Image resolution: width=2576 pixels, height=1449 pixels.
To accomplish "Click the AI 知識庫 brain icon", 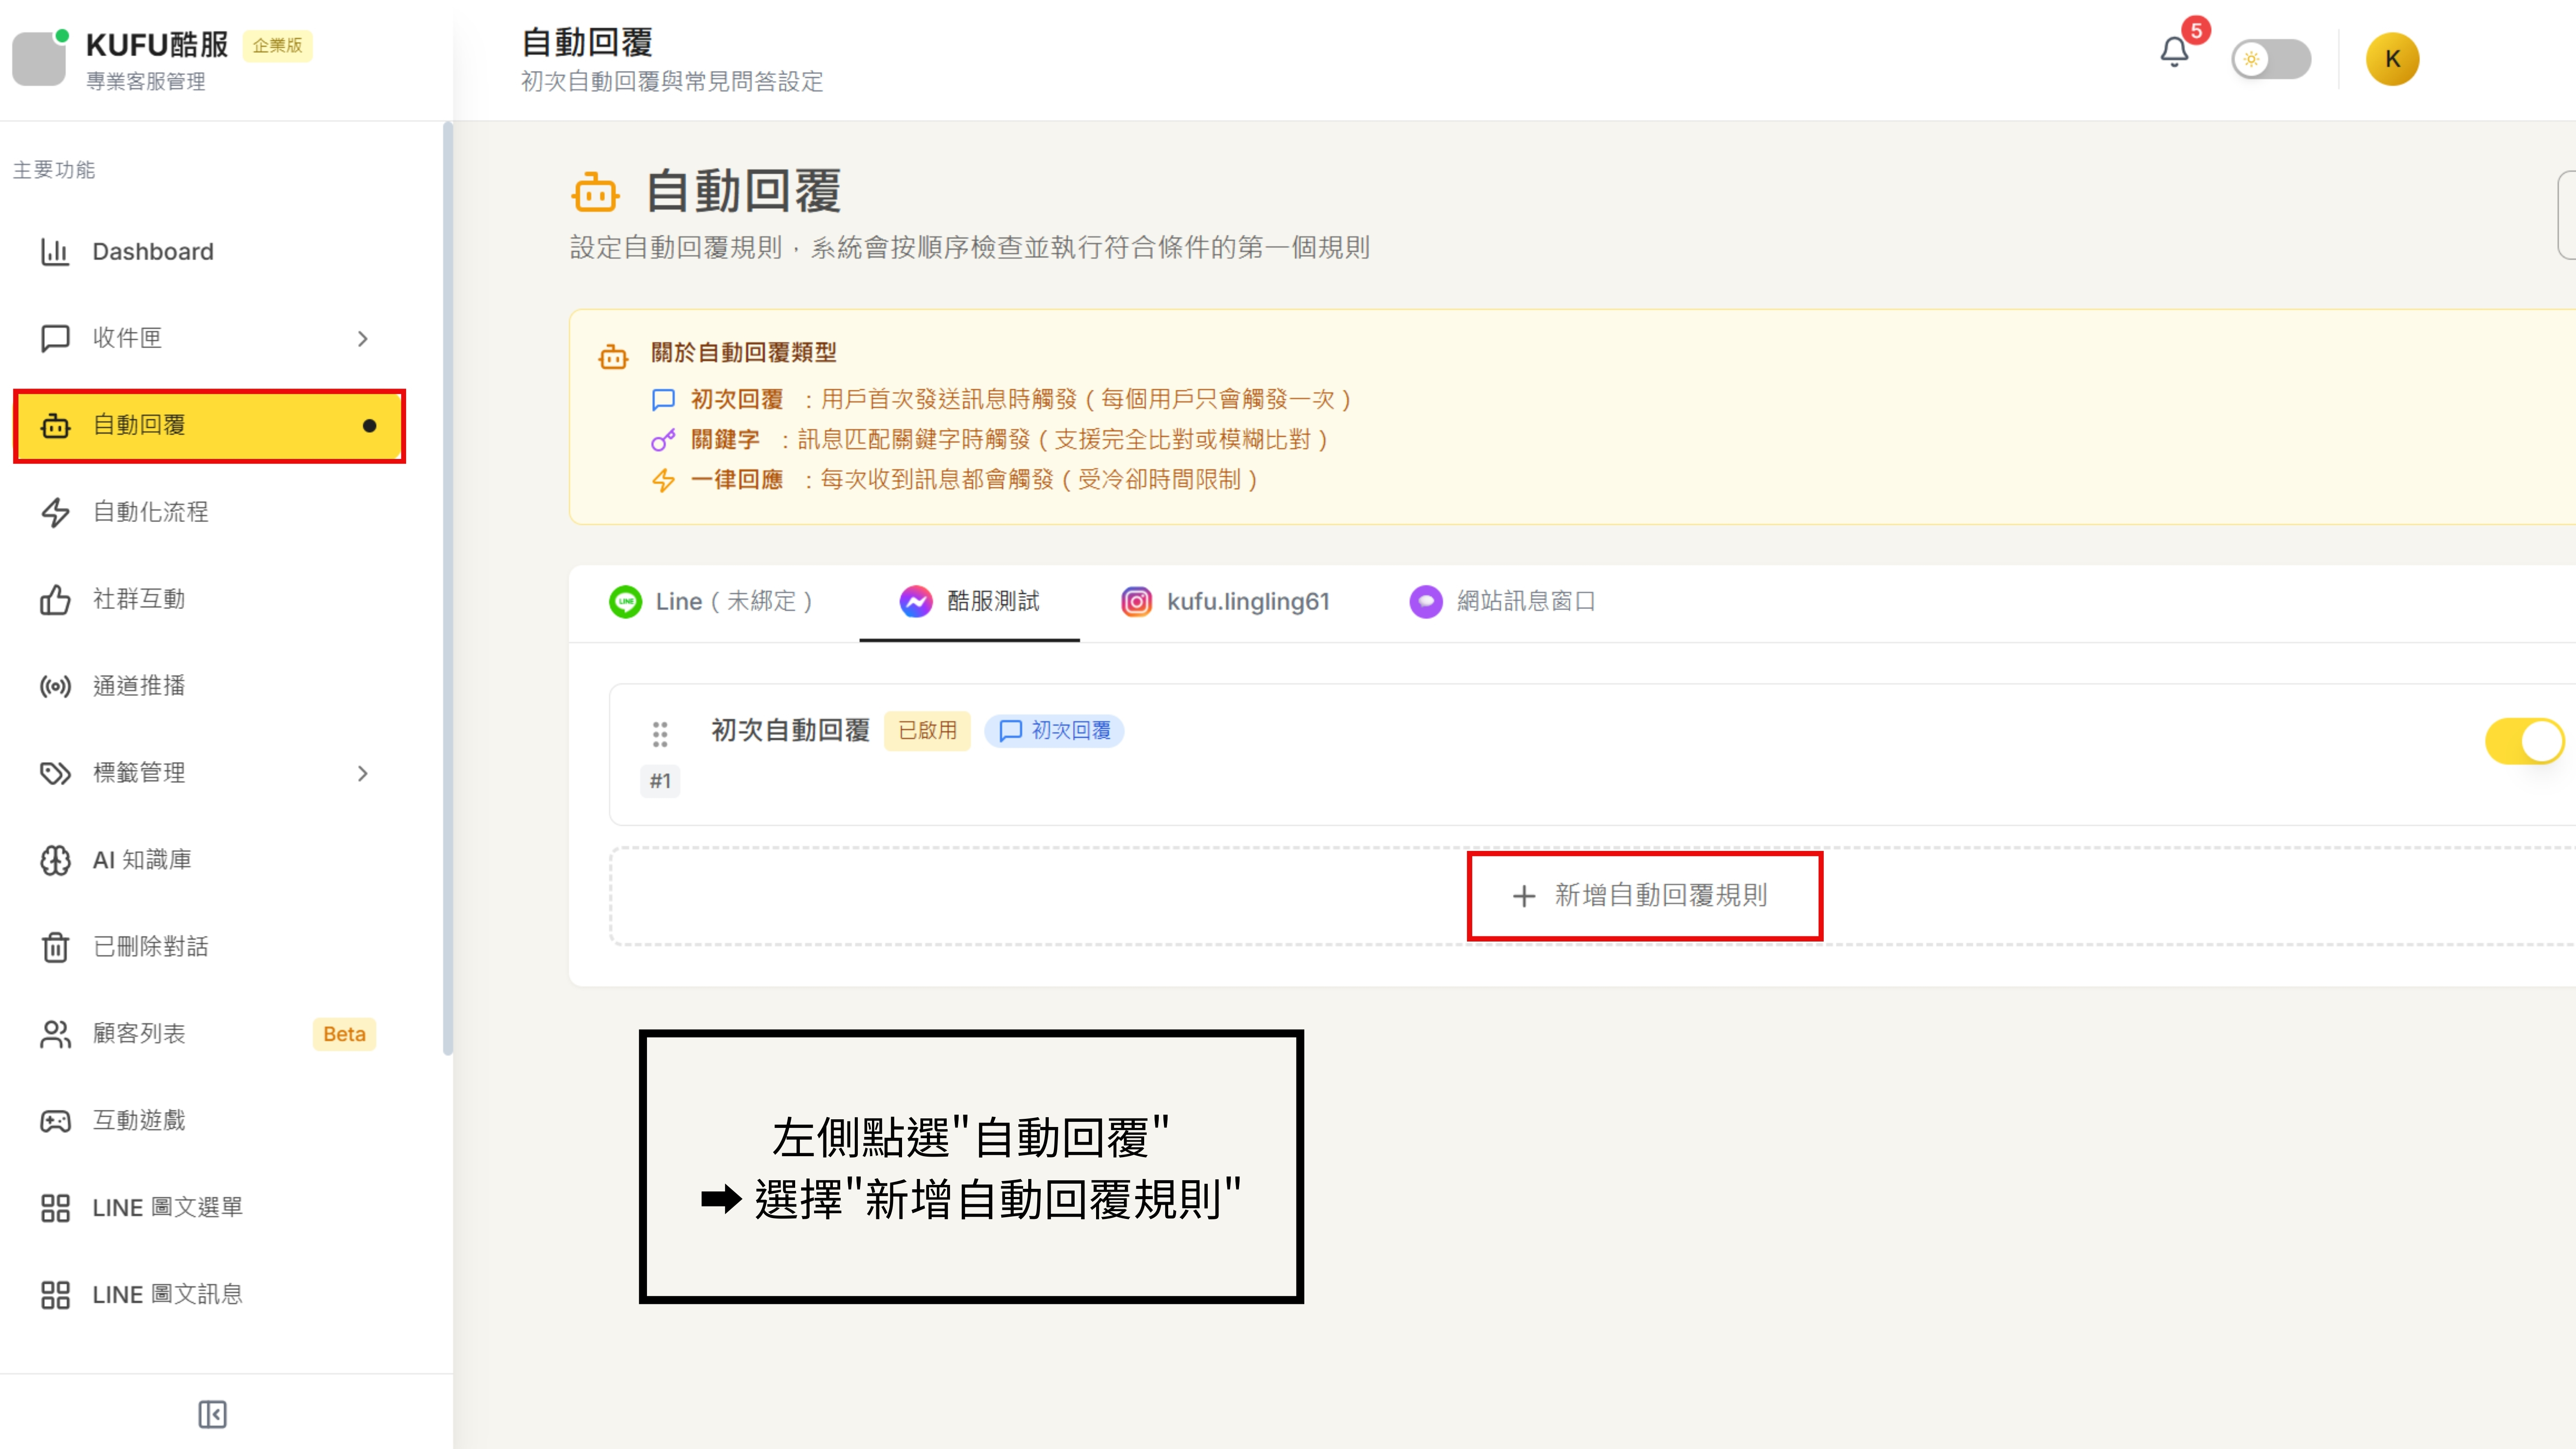I will tap(55, 860).
